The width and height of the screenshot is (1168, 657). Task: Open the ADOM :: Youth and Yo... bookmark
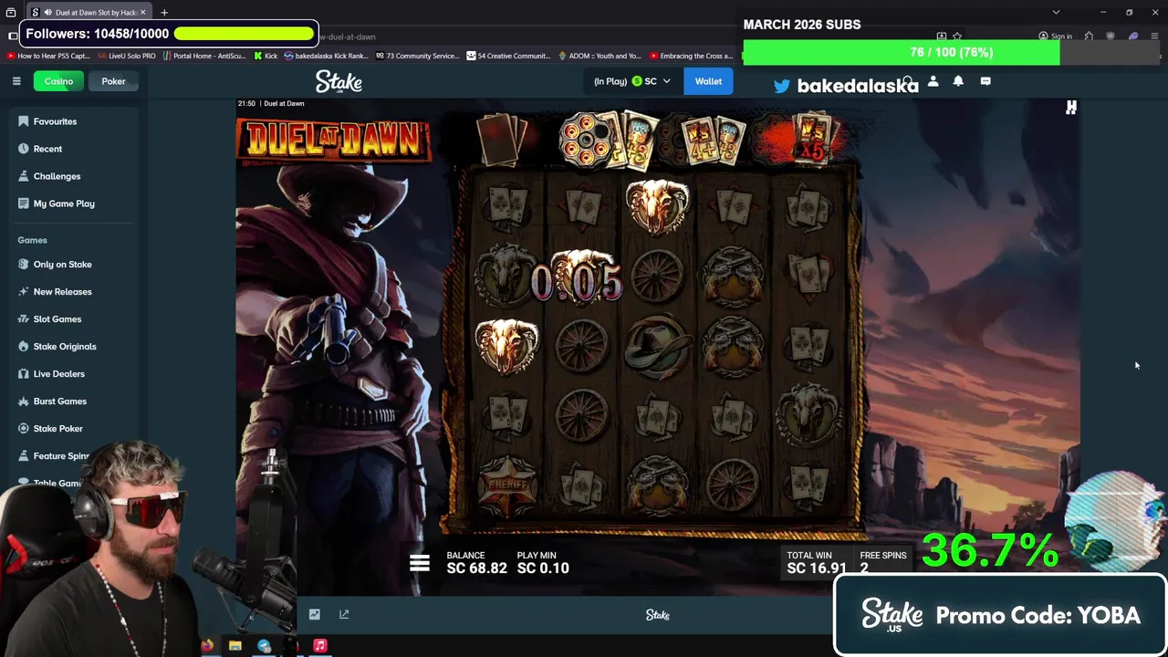600,56
